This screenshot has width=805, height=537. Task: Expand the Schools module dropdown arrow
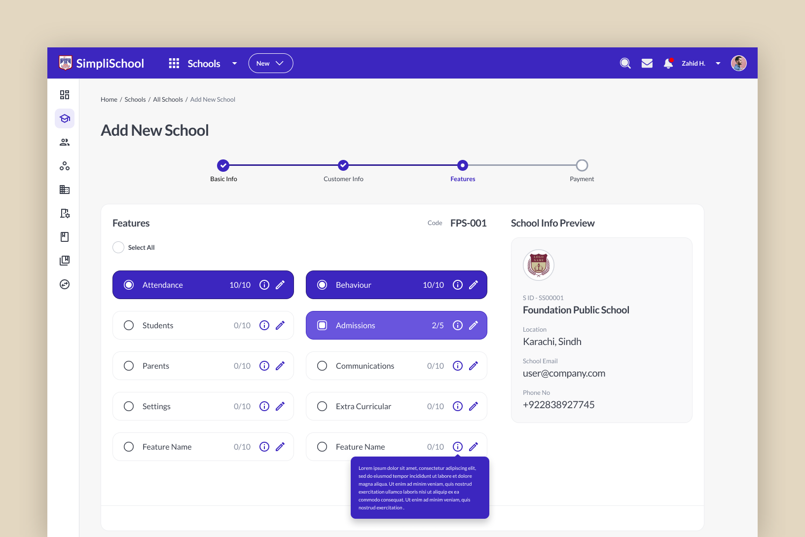[235, 63]
